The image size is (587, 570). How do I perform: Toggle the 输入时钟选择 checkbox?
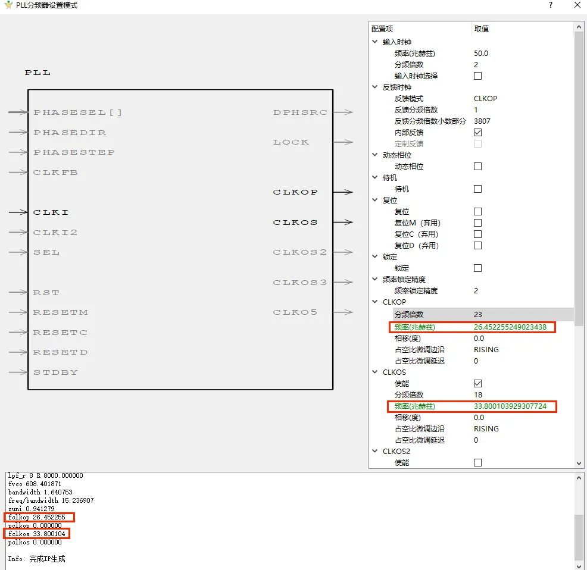pos(477,76)
